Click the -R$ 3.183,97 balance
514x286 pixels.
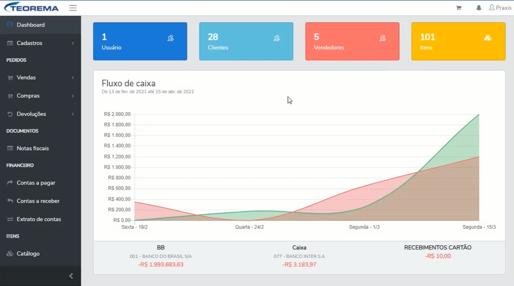coord(299,265)
